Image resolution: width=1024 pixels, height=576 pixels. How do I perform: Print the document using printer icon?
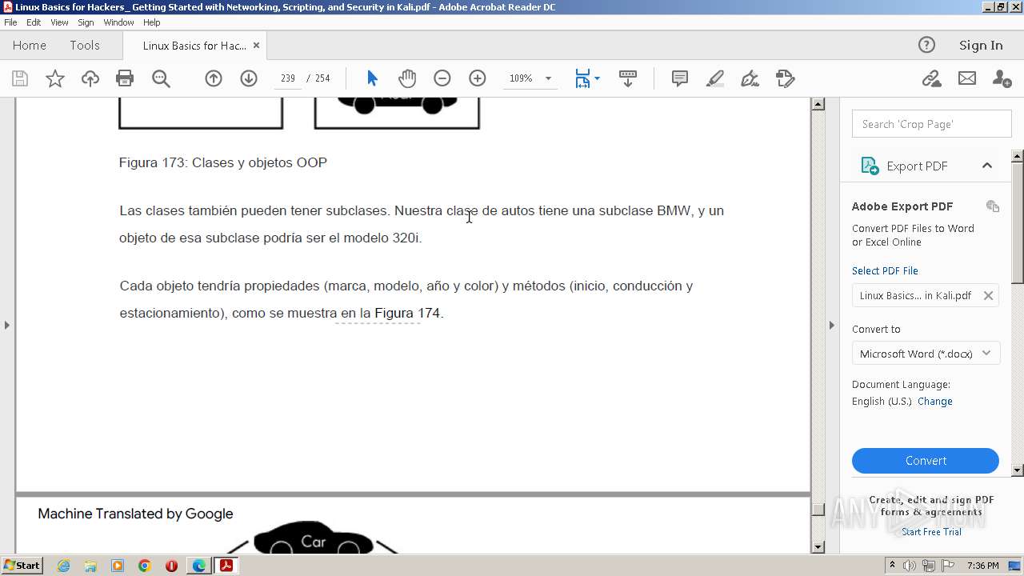(125, 78)
